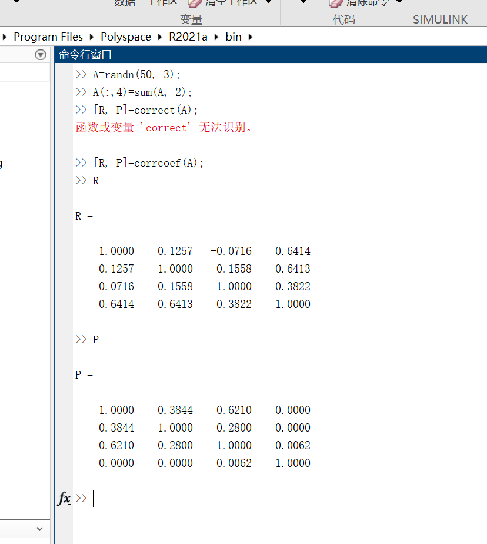Click 0.1257 in R's first row
This screenshot has height=544, width=487.
pyautogui.click(x=175, y=251)
